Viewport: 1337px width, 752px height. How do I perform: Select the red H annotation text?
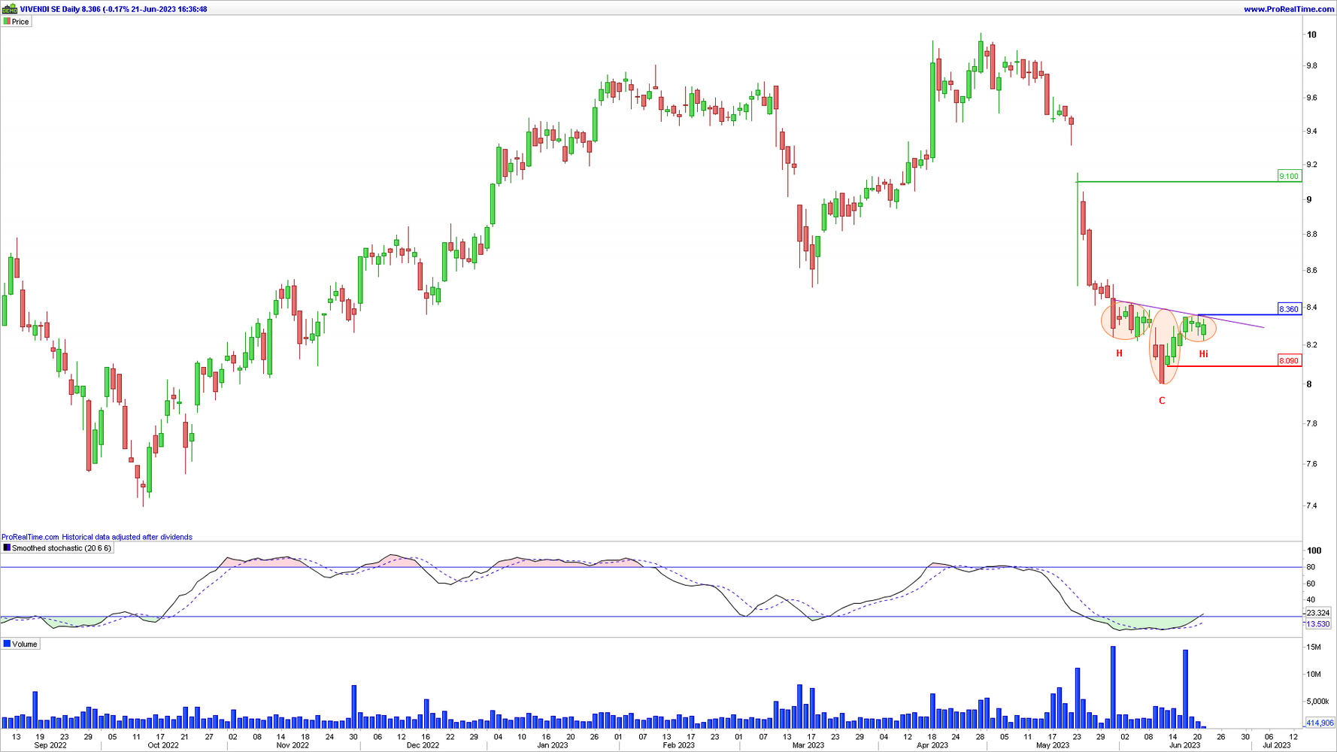coord(1119,353)
